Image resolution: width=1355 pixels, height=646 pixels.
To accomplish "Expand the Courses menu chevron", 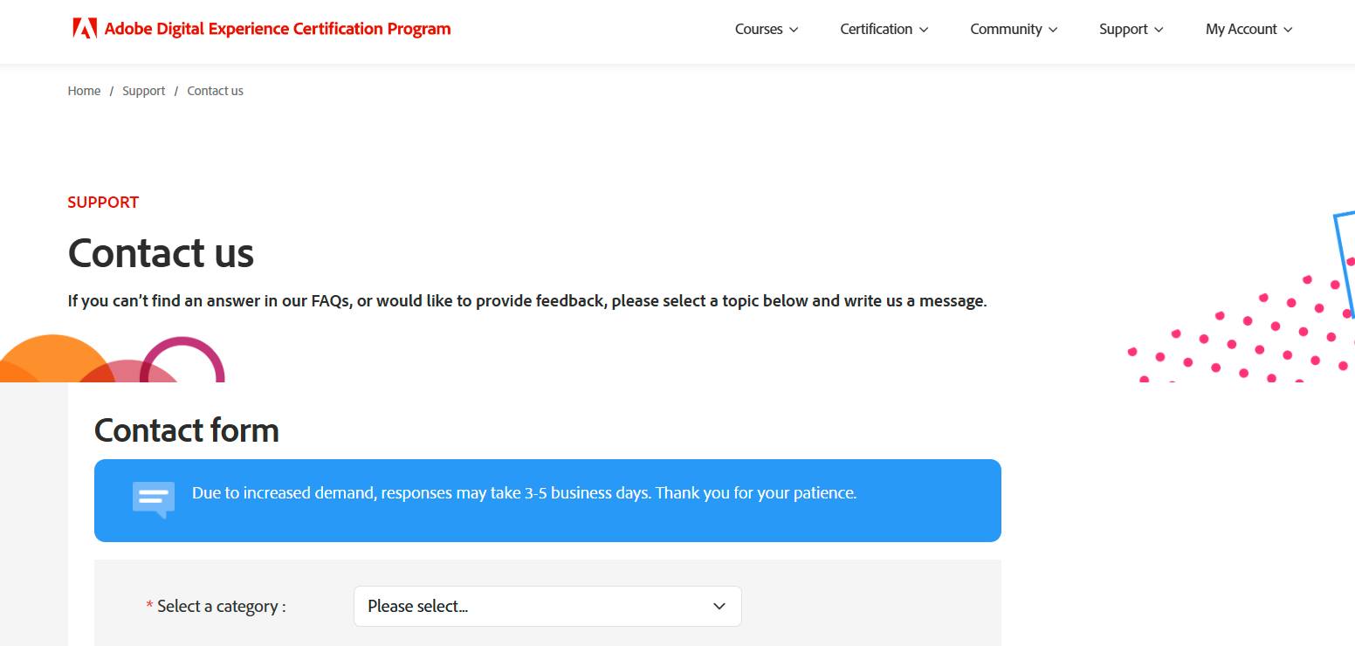I will pos(794,30).
